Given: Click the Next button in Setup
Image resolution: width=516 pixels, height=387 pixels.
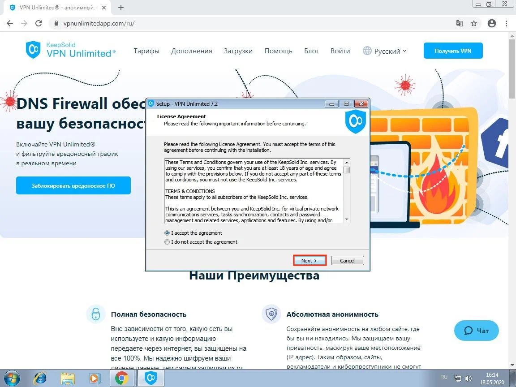Looking at the screenshot, I should (x=309, y=261).
